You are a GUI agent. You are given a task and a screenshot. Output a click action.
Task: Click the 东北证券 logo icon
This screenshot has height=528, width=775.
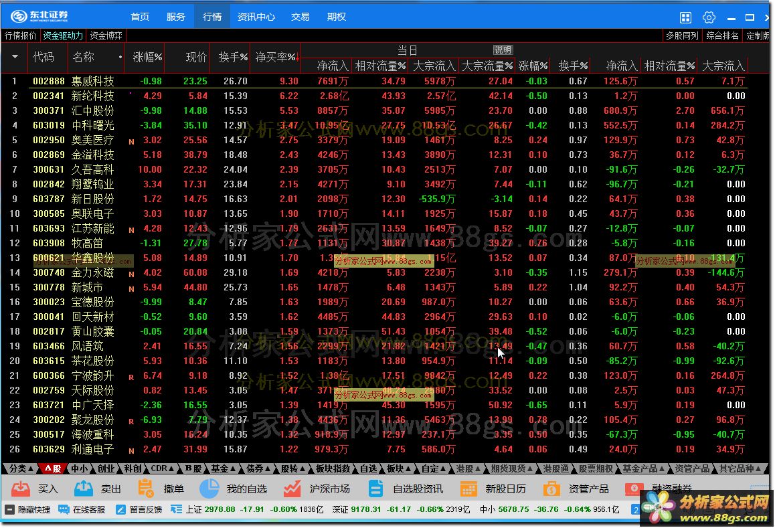coord(19,16)
